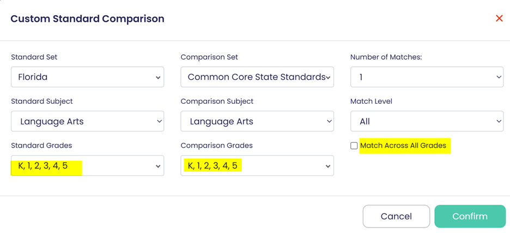Viewport: 510px width, 233px height.
Task: Click the Standard Set field label
Action: [x=34, y=57]
